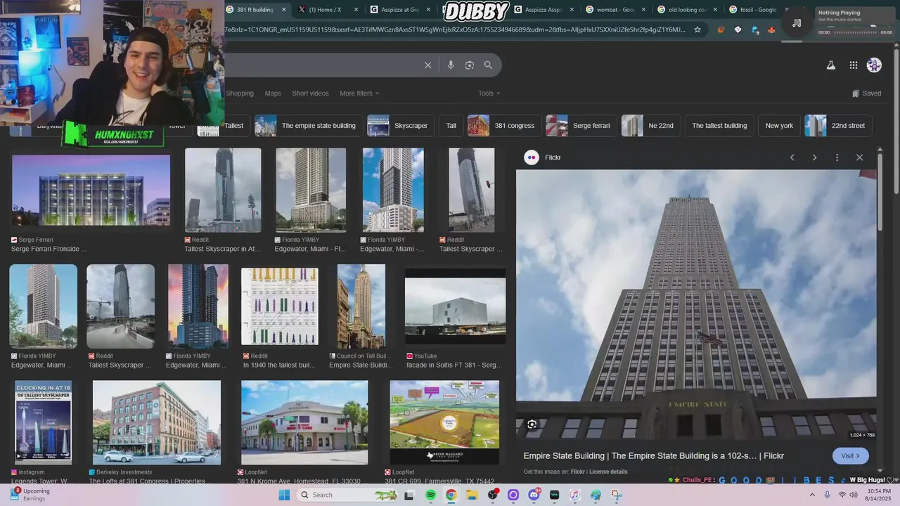
Task: Open the License details link
Action: (608, 472)
